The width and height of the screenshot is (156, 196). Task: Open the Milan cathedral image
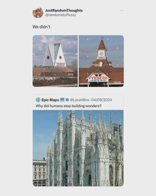tap(78, 148)
